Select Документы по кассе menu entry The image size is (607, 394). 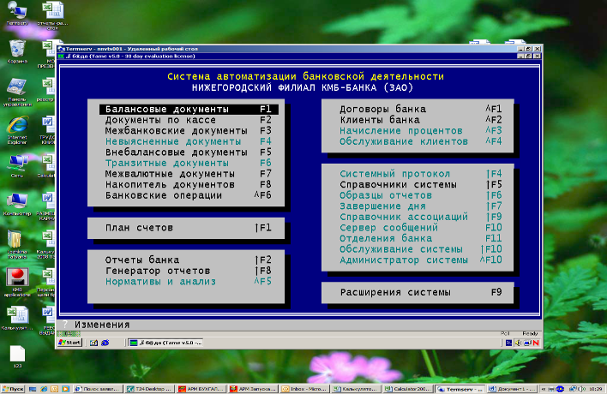156,120
